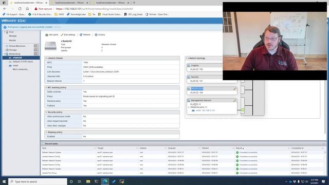Click the vmk0 VMkernel adapter icon in topology
The width and height of the screenshot is (329, 185).
point(193,110)
